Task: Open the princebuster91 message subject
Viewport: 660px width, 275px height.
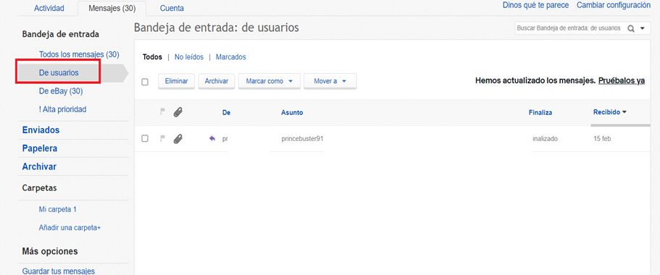Action: 302,138
